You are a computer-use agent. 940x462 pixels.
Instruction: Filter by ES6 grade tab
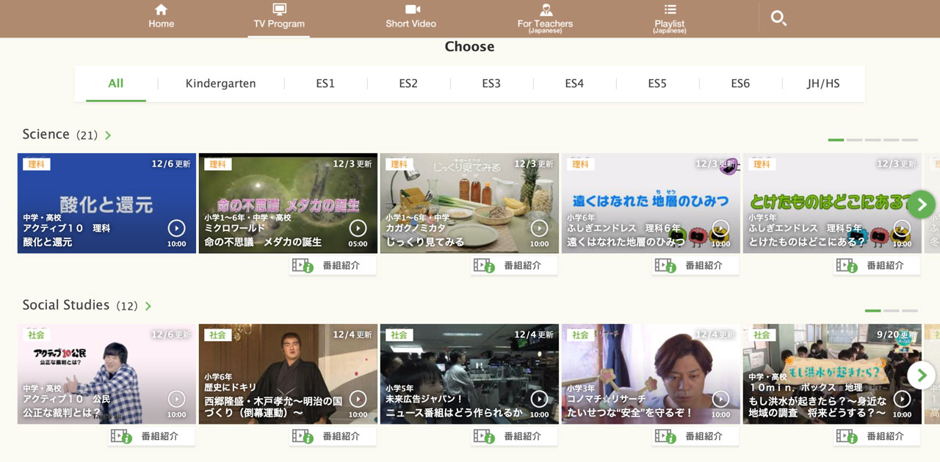point(740,84)
